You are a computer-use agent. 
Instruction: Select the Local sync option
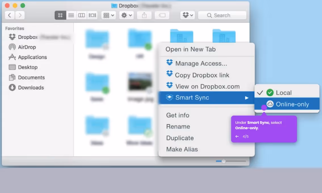point(287,93)
